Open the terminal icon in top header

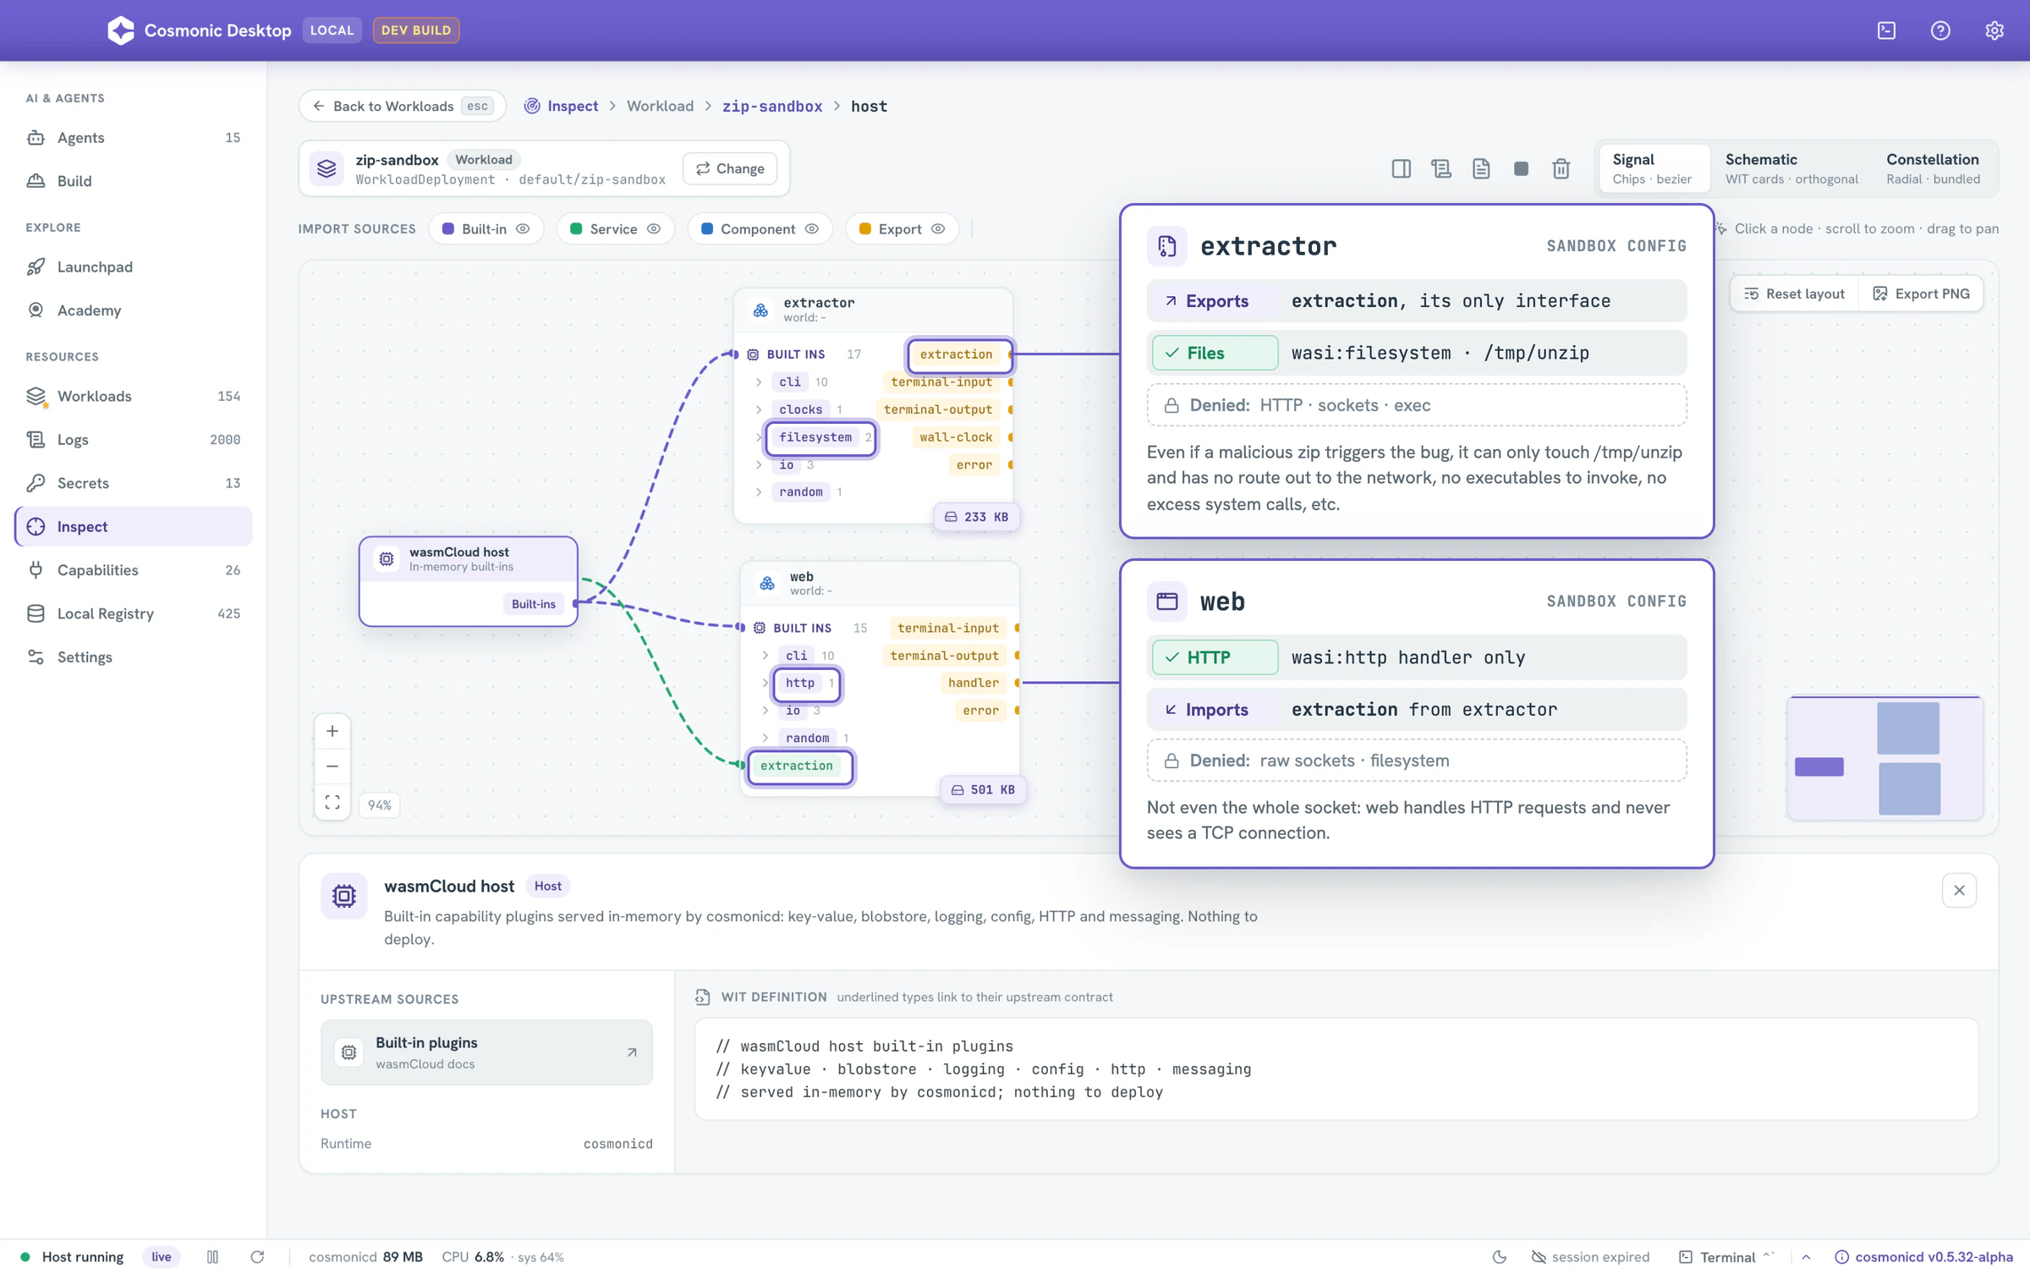(x=1886, y=30)
